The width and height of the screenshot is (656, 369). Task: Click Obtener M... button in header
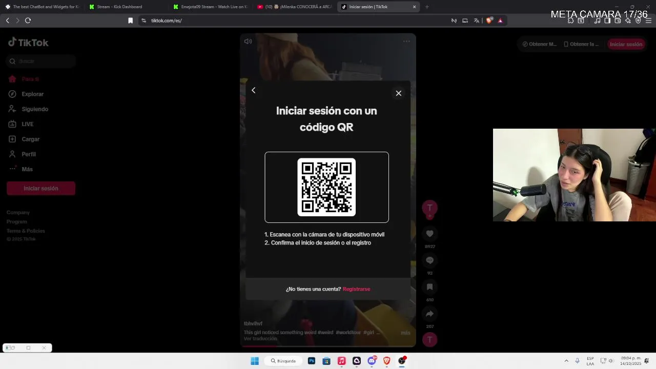point(539,44)
